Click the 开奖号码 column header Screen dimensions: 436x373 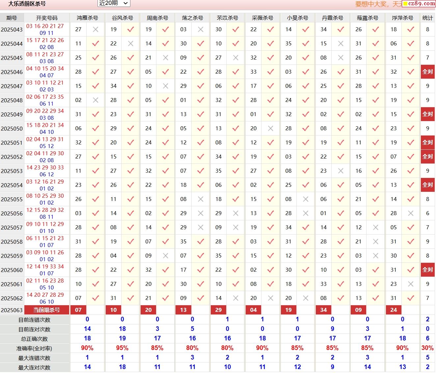tap(47, 18)
